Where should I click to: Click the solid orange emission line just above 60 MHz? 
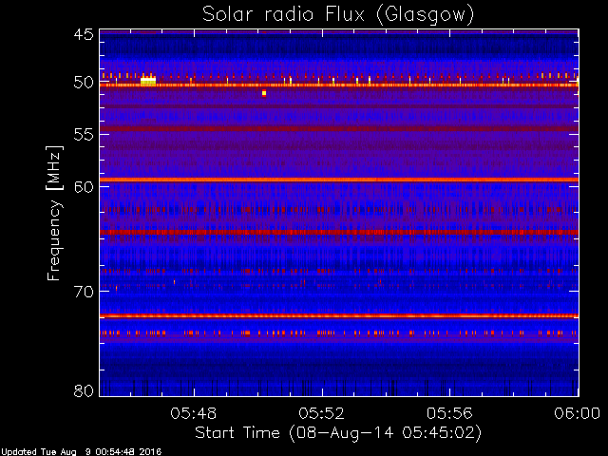click(x=339, y=180)
